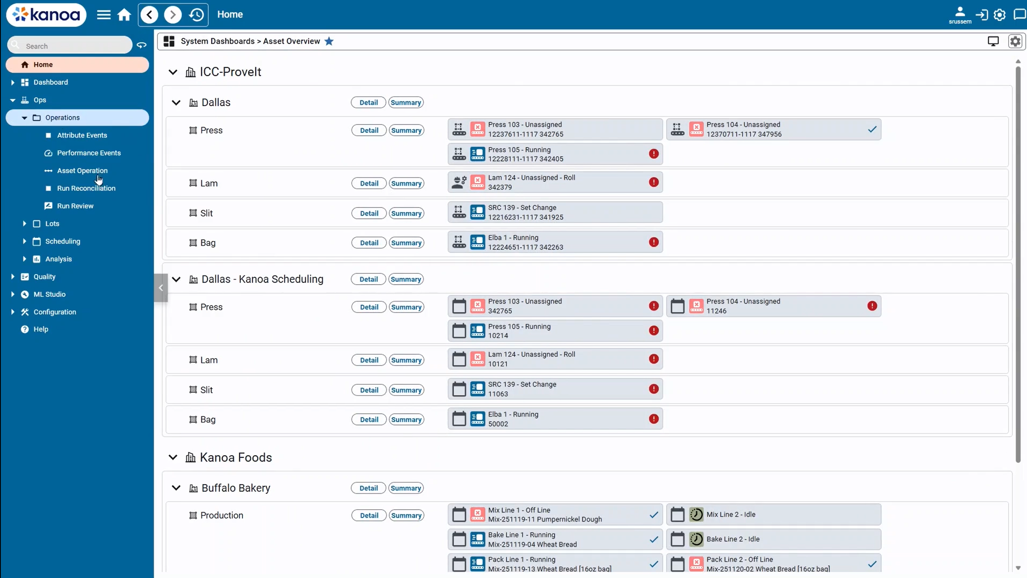
Task: Toggle favorite star for Asset Overview
Action: [x=329, y=41]
